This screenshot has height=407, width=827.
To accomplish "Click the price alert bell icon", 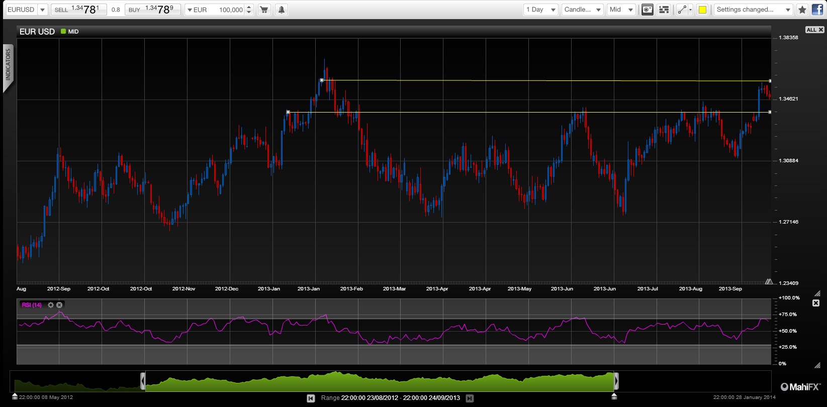I will coord(282,10).
